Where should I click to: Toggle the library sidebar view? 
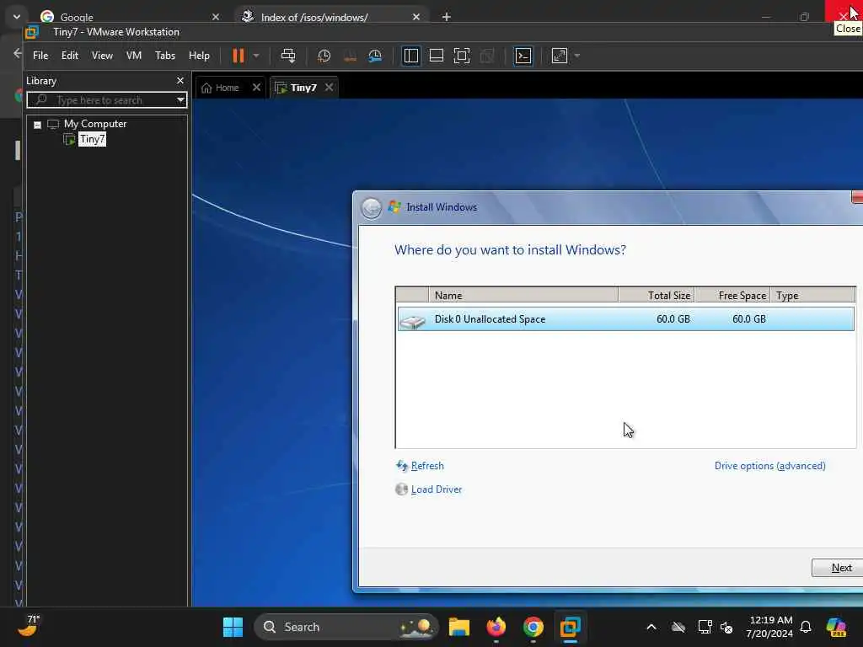(411, 56)
